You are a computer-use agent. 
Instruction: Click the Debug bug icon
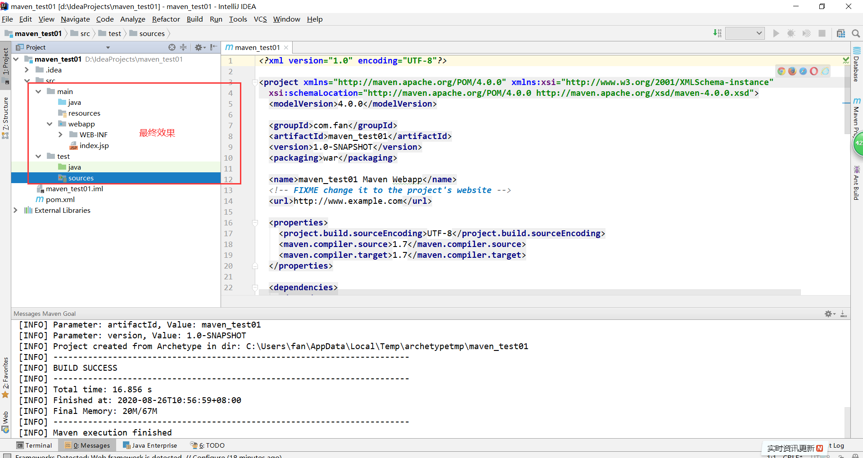[791, 33]
